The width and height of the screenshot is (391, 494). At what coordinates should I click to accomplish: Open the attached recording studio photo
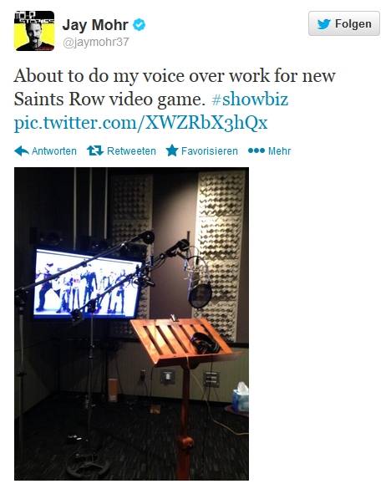(x=132, y=323)
